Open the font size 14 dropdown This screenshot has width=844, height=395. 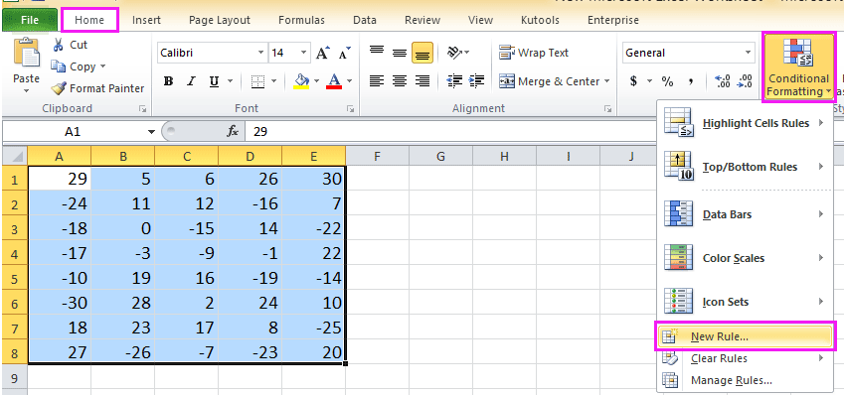303,53
